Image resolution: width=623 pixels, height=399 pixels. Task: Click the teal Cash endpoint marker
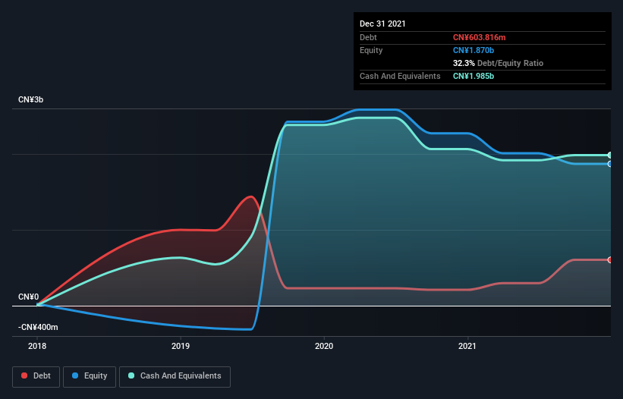610,156
